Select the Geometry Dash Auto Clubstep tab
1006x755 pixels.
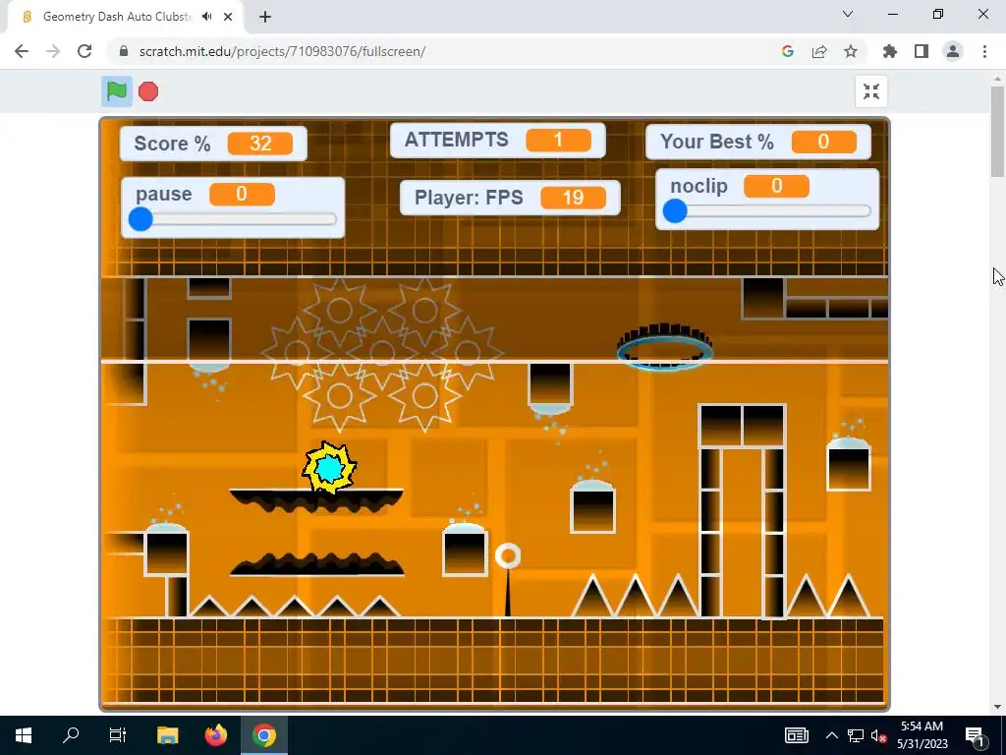[125, 17]
